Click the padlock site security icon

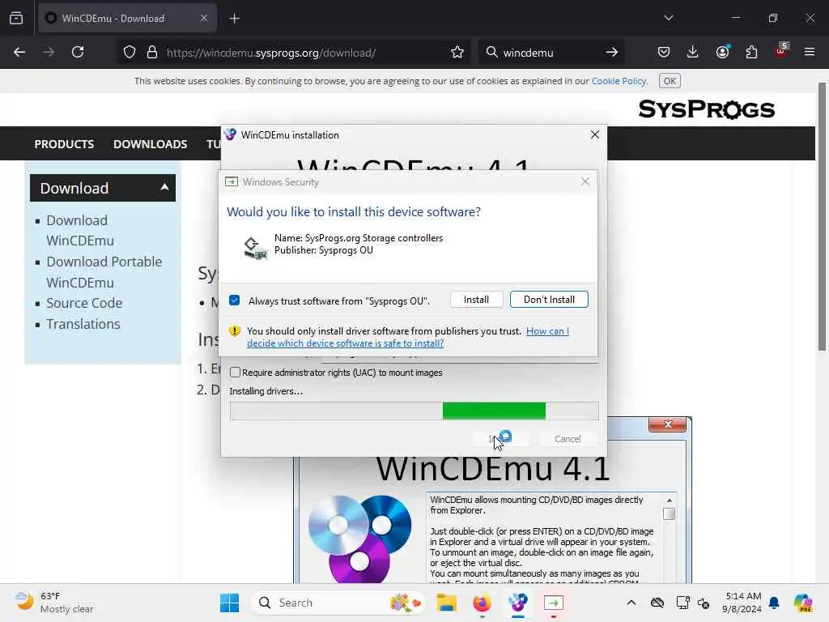click(x=152, y=53)
